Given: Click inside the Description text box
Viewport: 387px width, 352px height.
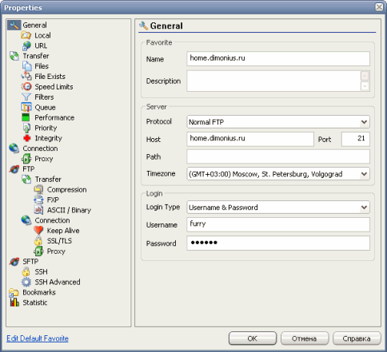Looking at the screenshot, I should pos(273,81).
